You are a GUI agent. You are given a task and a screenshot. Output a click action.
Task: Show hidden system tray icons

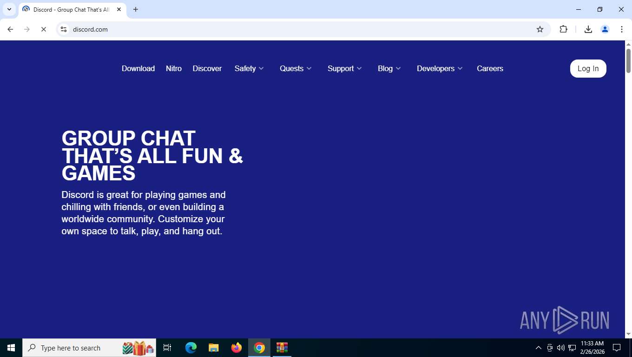(539, 348)
